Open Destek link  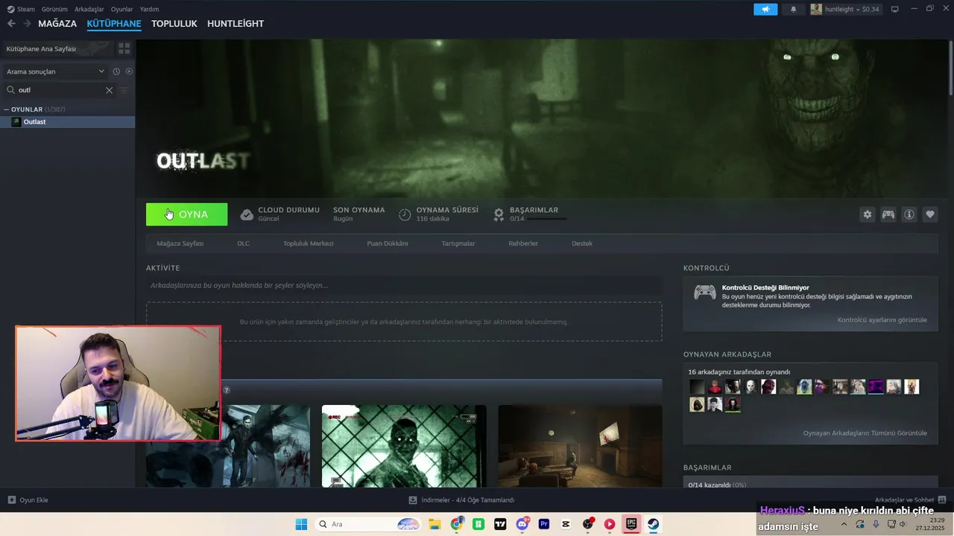click(x=582, y=243)
